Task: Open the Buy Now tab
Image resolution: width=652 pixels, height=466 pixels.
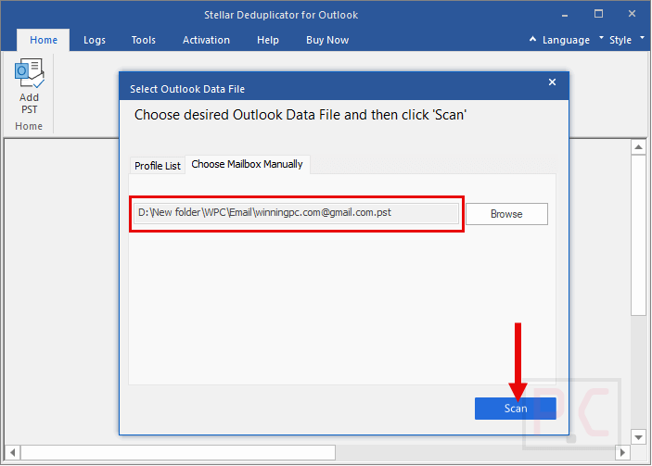Action: tap(327, 40)
